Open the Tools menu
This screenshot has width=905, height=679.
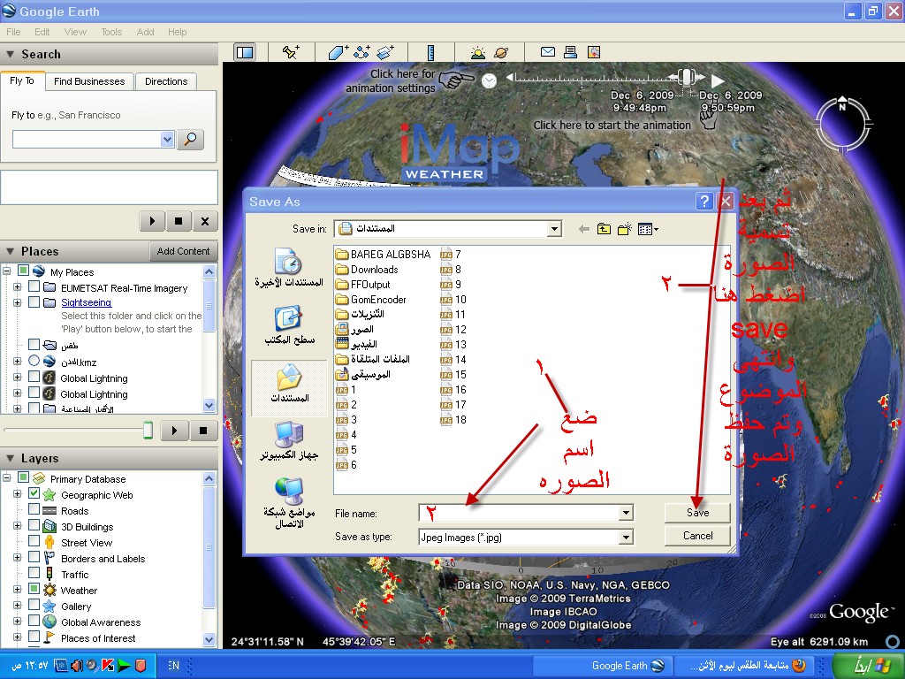point(111,32)
